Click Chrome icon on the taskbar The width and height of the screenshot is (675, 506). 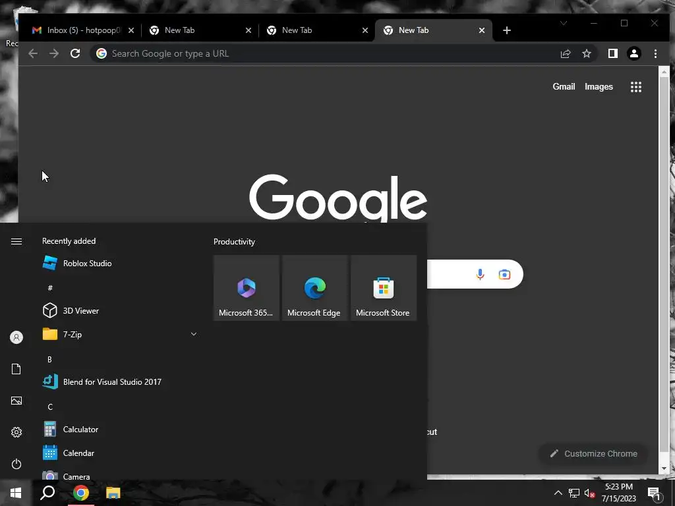coord(81,493)
